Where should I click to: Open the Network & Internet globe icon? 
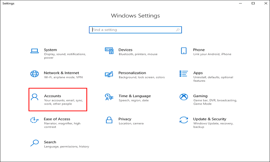click(x=34, y=74)
